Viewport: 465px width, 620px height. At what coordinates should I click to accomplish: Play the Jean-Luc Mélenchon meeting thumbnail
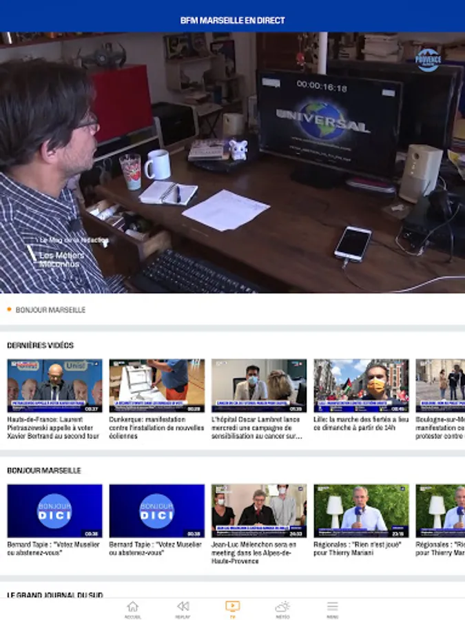coord(259,510)
